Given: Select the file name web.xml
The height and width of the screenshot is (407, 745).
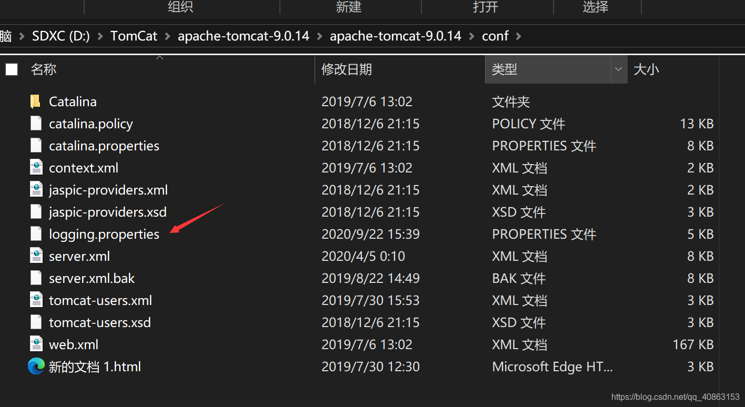Looking at the screenshot, I should [74, 344].
